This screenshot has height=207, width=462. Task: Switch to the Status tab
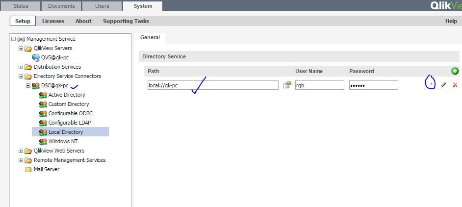click(20, 6)
